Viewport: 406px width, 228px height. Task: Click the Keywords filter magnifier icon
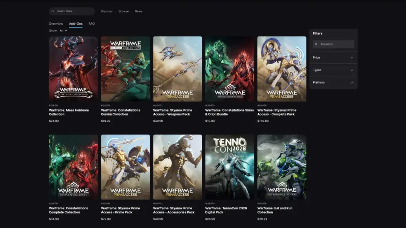[316, 44]
